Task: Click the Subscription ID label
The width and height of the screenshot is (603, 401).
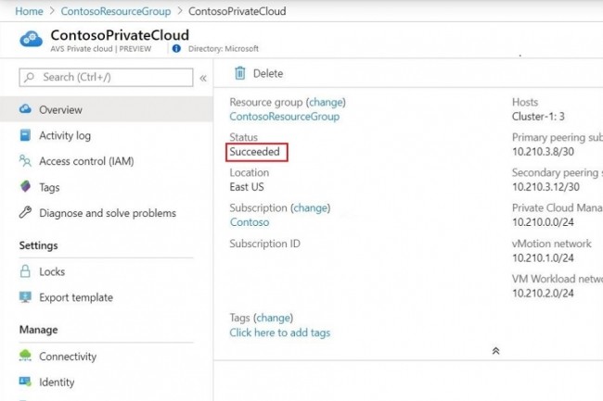Action: (x=265, y=244)
